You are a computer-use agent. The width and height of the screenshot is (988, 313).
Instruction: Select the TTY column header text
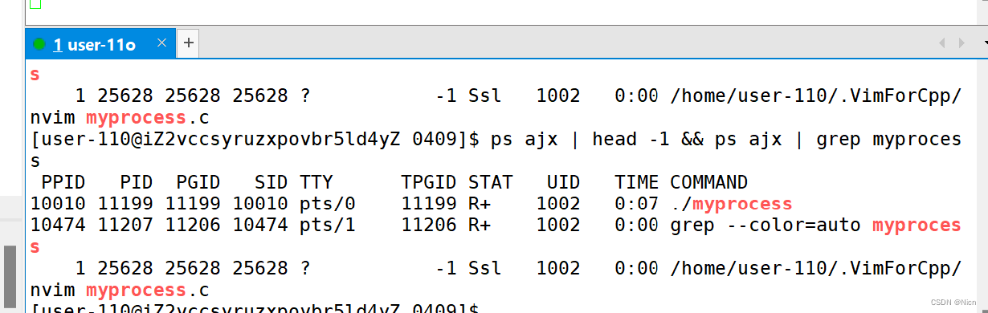(316, 182)
